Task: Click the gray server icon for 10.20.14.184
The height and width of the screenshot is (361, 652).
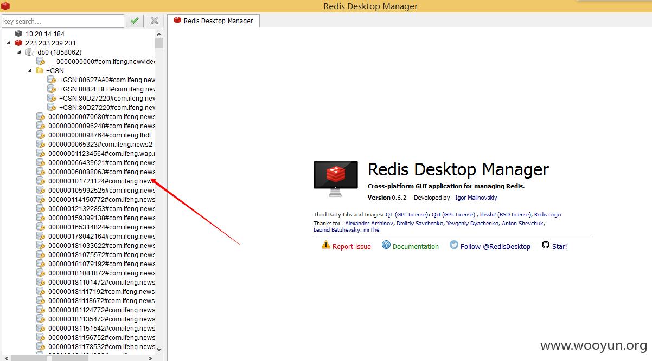Action: click(x=18, y=34)
